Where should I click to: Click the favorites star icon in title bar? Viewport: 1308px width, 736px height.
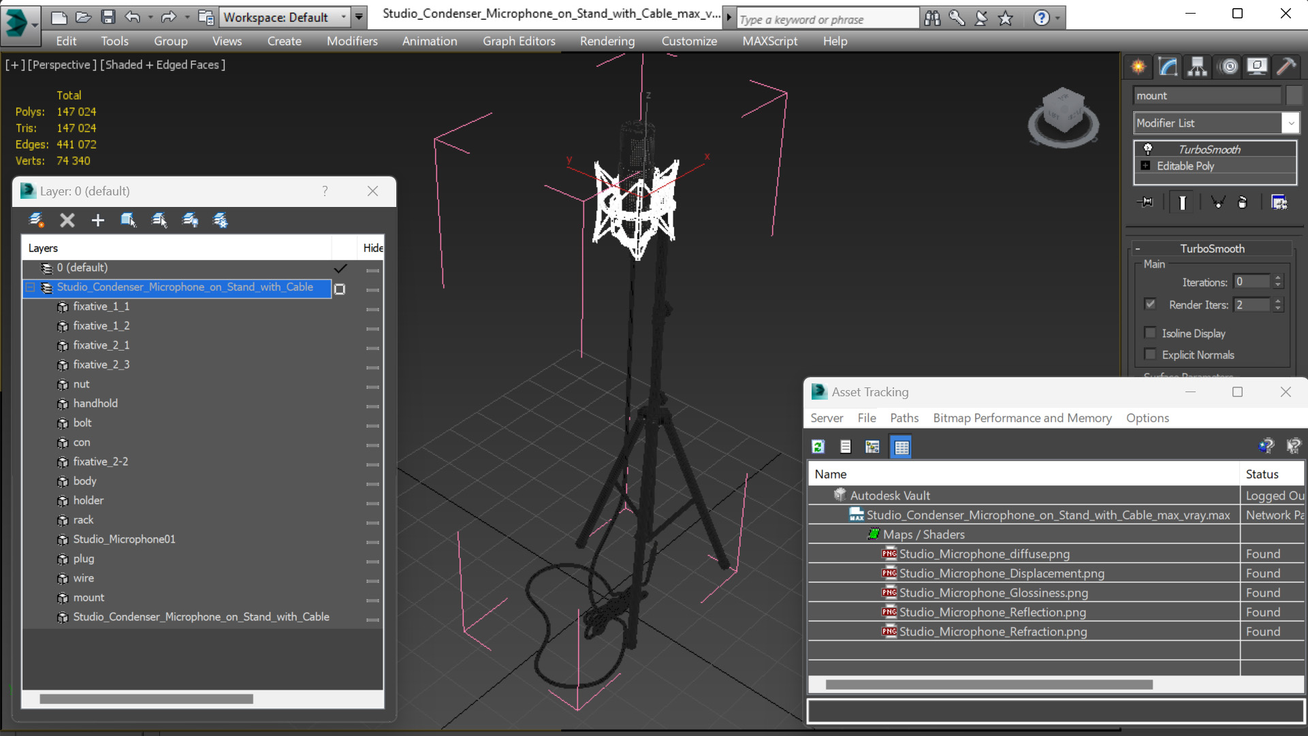pos(1006,18)
